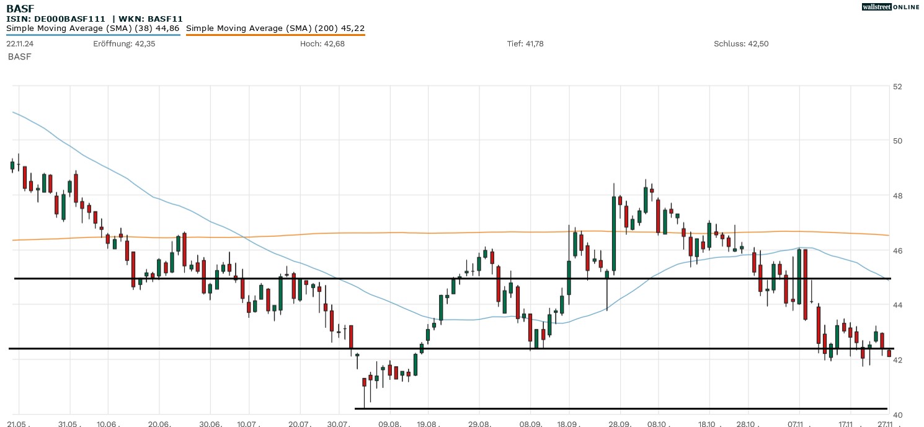Click the 22.11.24 date label
This screenshot has height=427, width=924.
pos(20,44)
